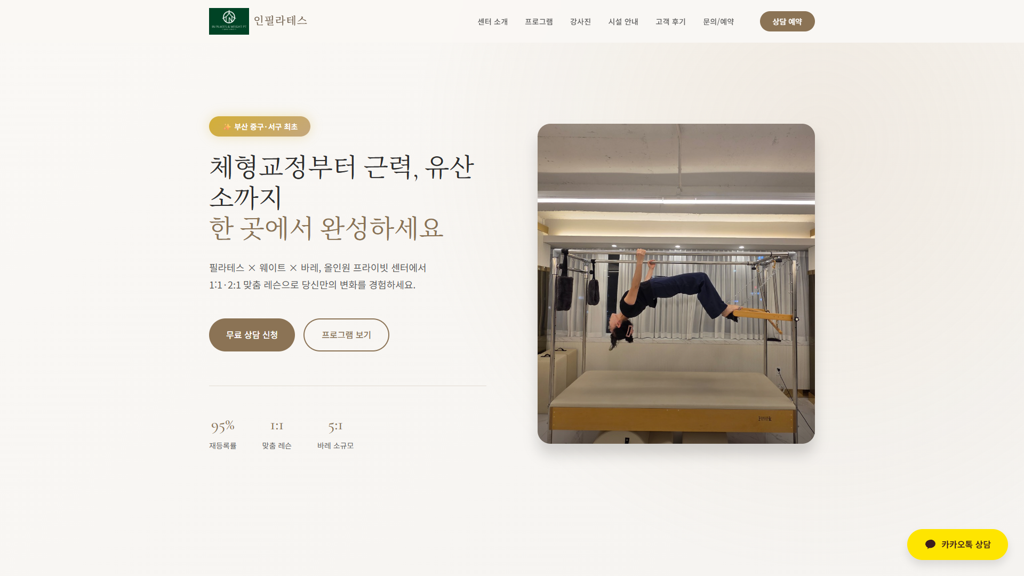The image size is (1024, 576).
Task: Click the 5:1 바레 소규모 statistic
Action: tap(335, 435)
